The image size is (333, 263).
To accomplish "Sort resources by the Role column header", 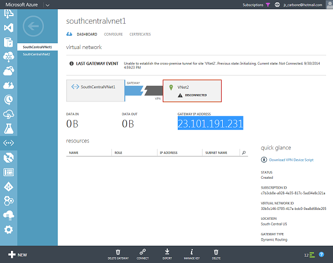I will pyautogui.click(x=118, y=153).
